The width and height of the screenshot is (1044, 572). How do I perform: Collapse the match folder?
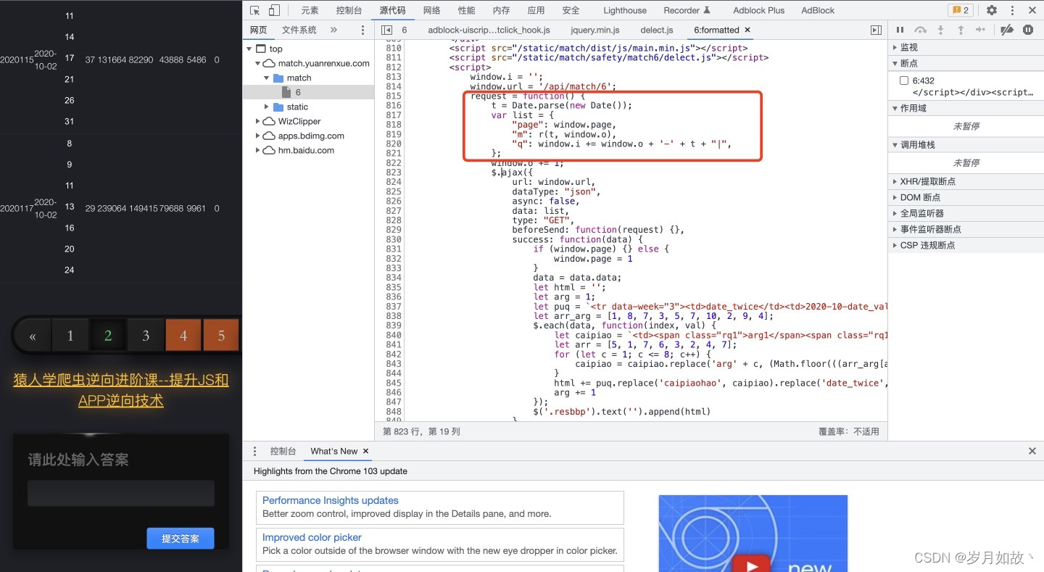pos(267,78)
